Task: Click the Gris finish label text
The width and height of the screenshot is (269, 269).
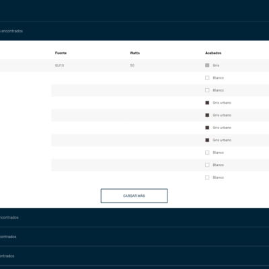Action: point(216,65)
